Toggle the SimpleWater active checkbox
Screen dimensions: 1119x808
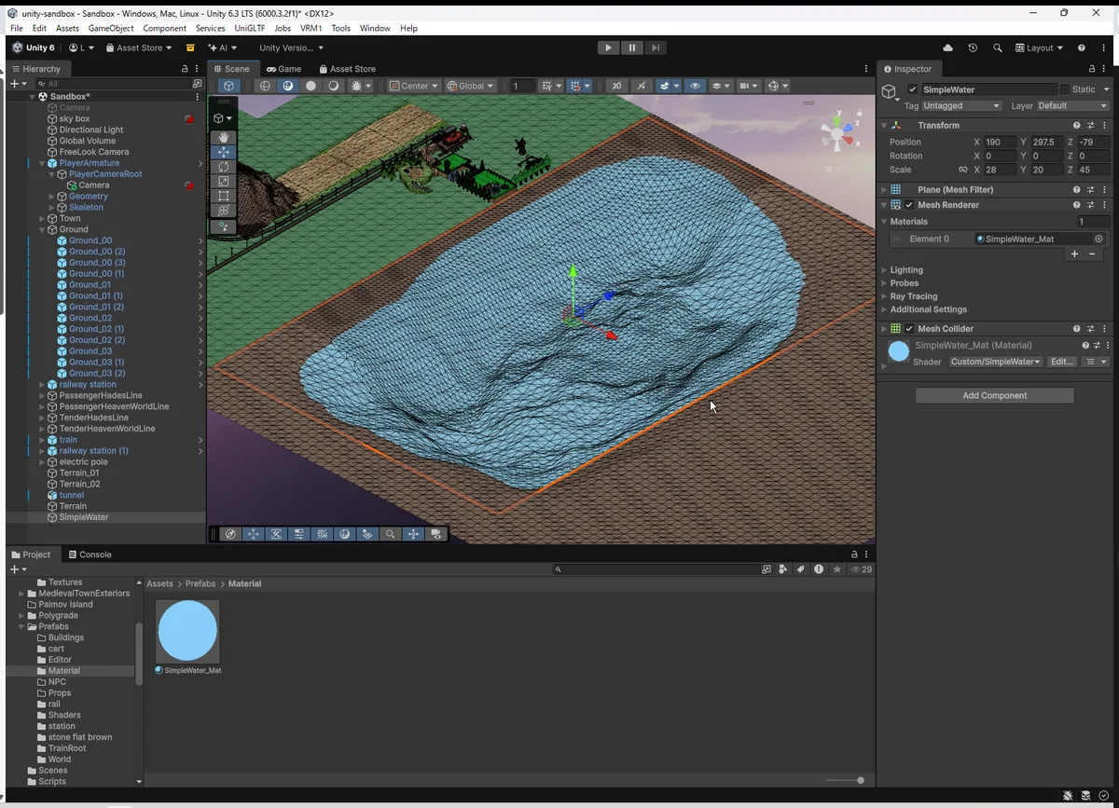coord(913,89)
